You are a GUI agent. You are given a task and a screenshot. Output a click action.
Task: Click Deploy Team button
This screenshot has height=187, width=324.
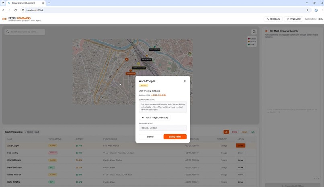pyautogui.click(x=175, y=137)
